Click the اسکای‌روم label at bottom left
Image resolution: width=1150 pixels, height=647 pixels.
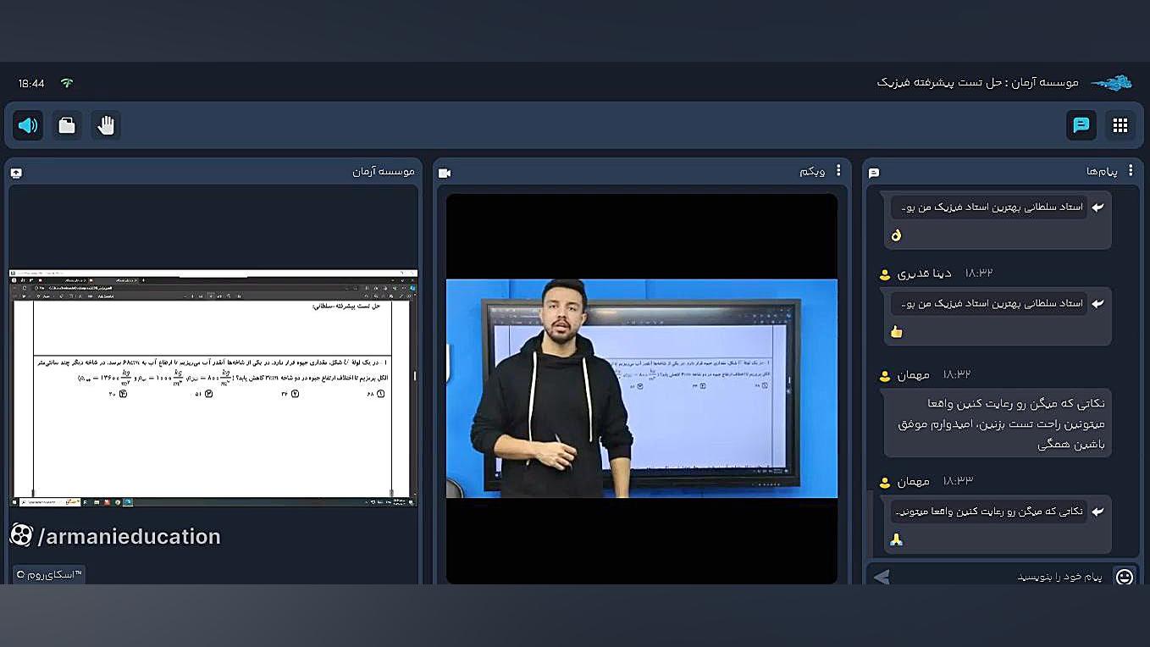49,575
